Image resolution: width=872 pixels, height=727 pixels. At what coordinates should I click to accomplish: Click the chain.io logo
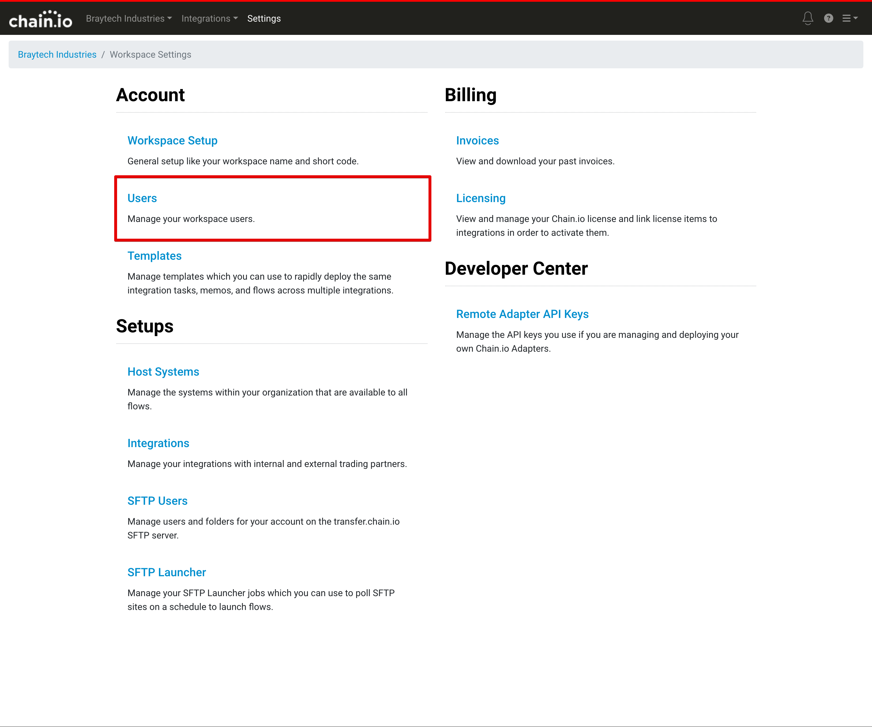point(40,19)
